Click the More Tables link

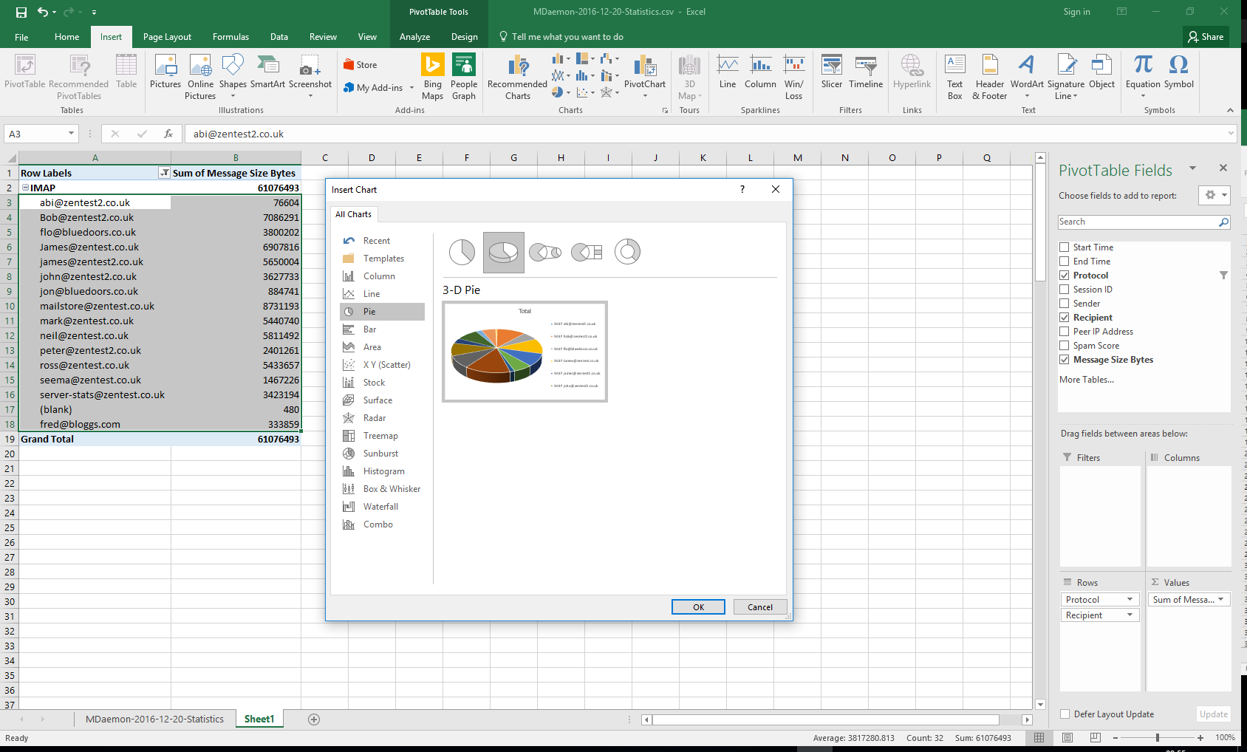coord(1086,380)
